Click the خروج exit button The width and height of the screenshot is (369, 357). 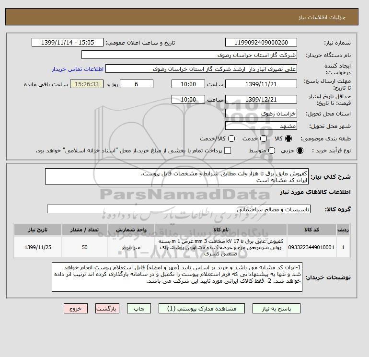pyautogui.click(x=76, y=309)
